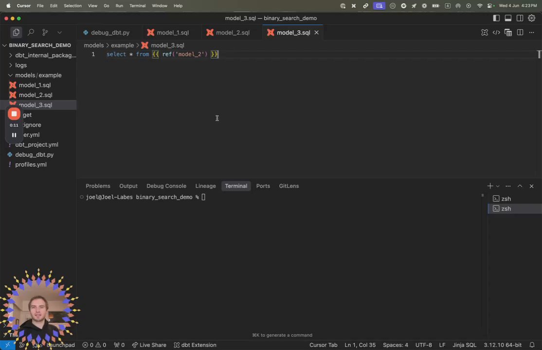Image resolution: width=542 pixels, height=350 pixels.
Task: Open terminal panel more actions
Action: point(508,186)
